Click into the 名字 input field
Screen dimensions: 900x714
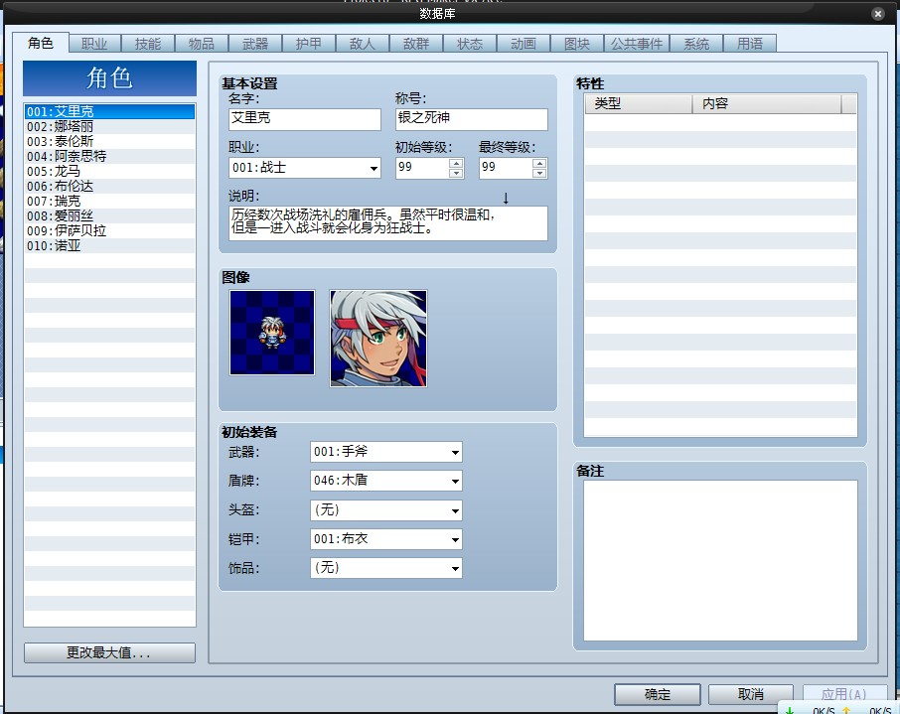pos(304,119)
